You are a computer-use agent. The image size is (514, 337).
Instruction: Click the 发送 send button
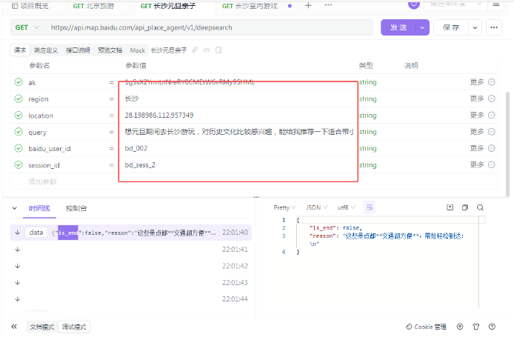(398, 27)
